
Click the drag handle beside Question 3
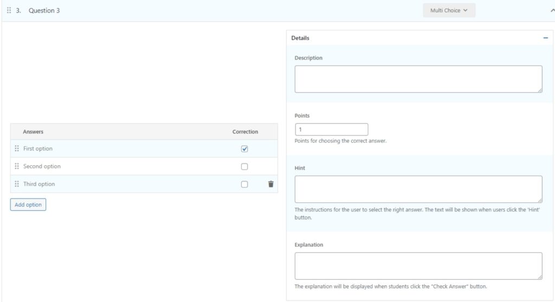(x=9, y=10)
